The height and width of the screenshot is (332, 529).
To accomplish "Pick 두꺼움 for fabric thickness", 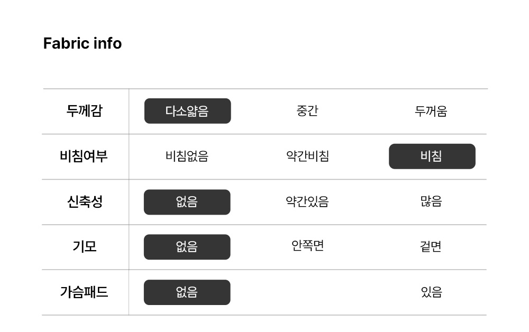I will click(x=431, y=111).
